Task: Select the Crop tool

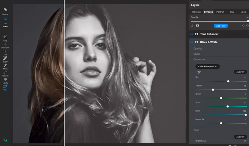Action: pyautogui.click(x=5, y=38)
